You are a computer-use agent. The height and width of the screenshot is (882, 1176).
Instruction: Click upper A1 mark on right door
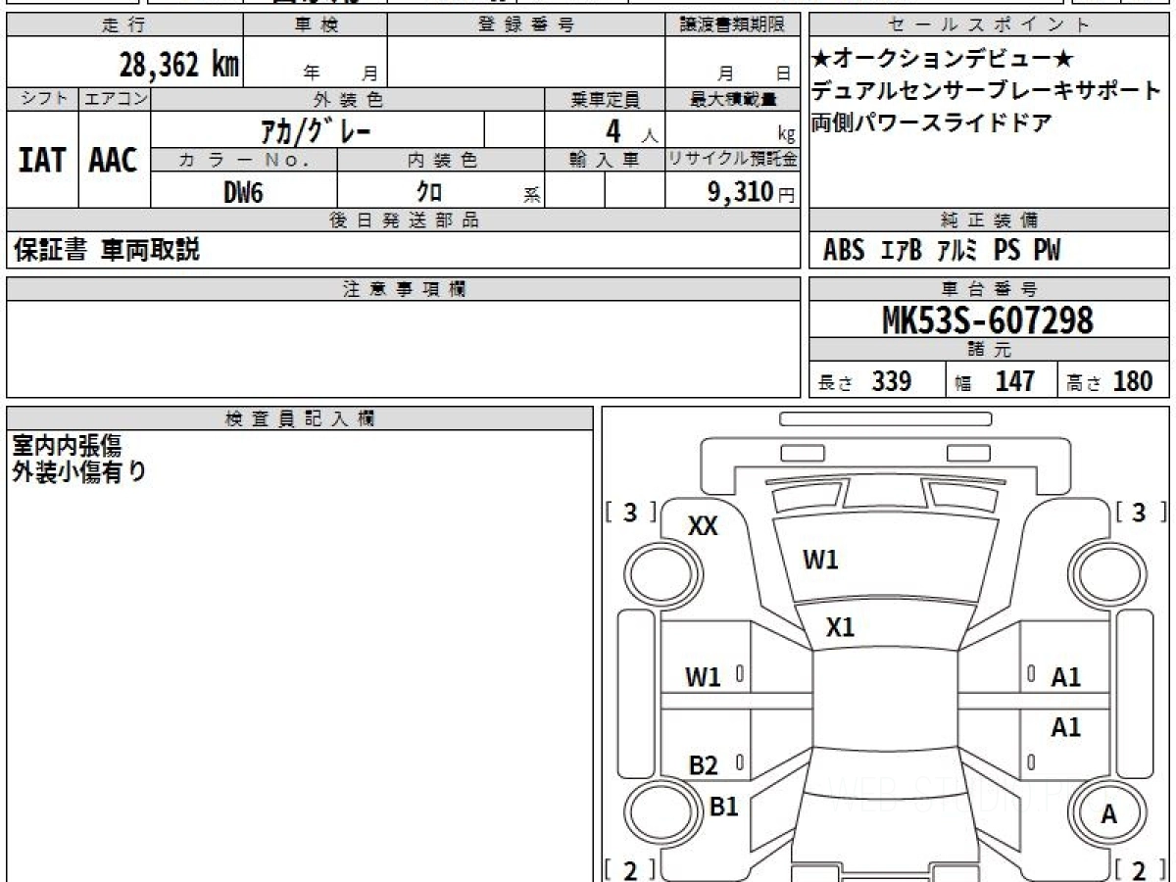click(x=1065, y=677)
